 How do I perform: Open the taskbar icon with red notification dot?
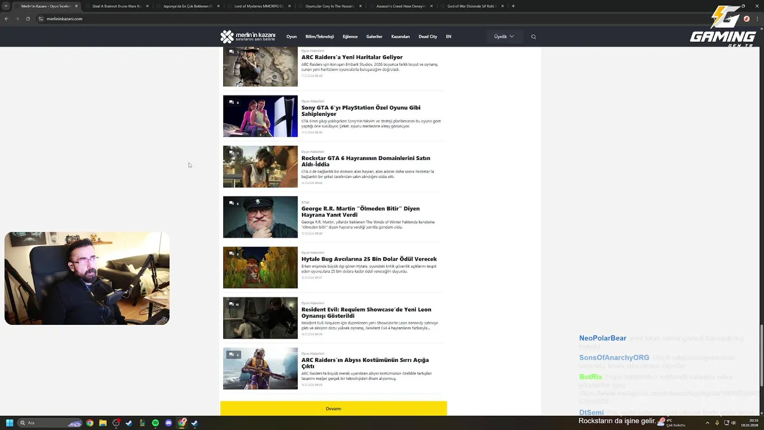(116, 423)
